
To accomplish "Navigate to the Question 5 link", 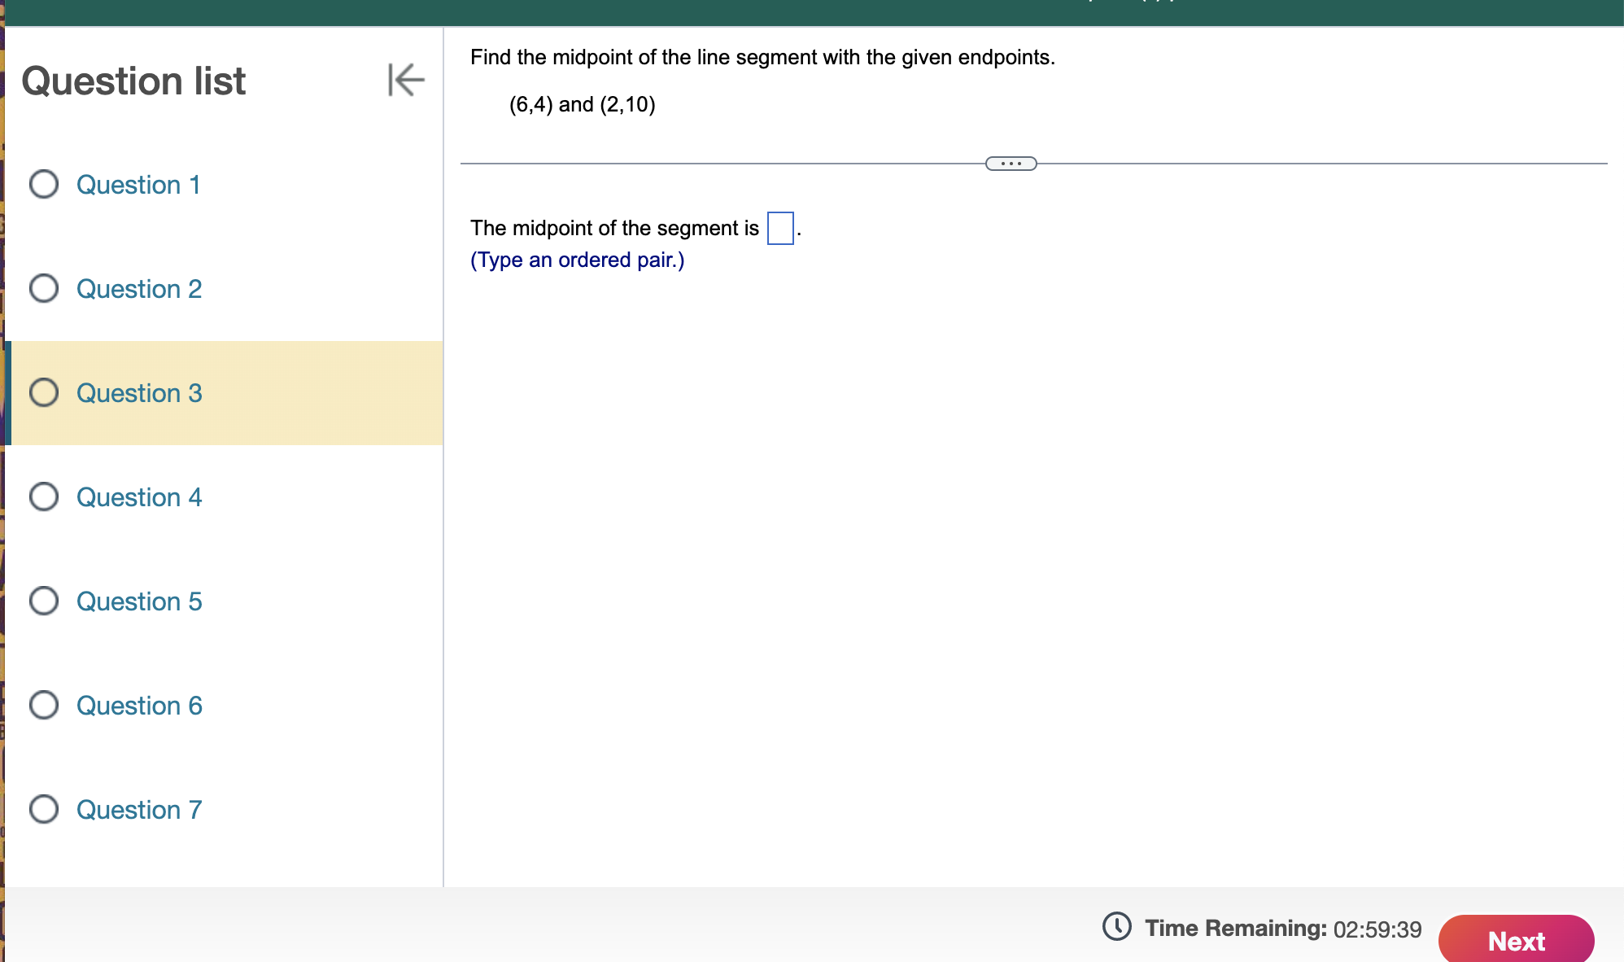I will pos(139,601).
